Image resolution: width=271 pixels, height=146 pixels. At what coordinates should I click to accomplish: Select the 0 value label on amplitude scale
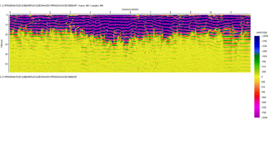coord(262,77)
